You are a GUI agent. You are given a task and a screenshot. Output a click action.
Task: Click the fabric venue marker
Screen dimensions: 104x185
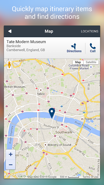41,90
